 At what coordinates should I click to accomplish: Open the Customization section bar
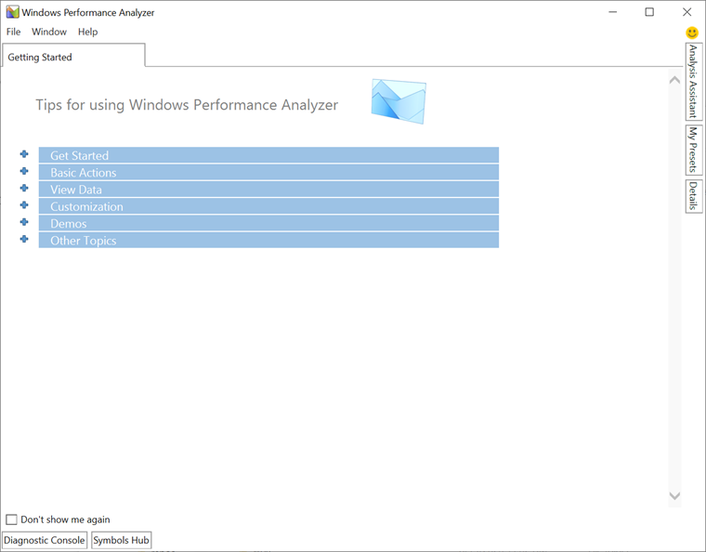tap(268, 206)
